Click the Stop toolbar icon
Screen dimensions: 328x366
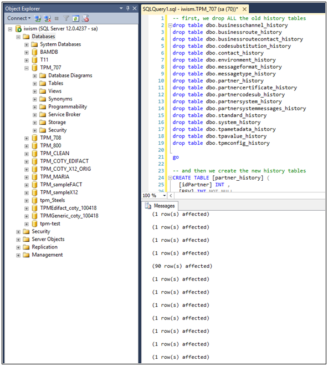pyautogui.click(x=57, y=18)
